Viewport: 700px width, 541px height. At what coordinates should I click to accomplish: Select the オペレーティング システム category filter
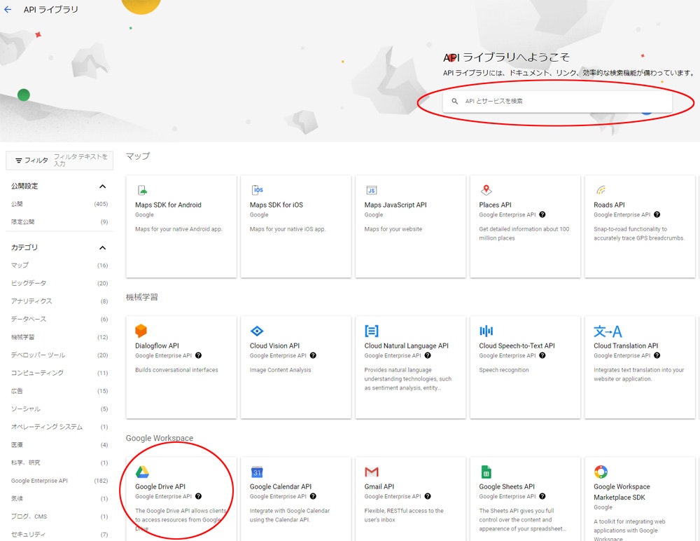pos(59,427)
